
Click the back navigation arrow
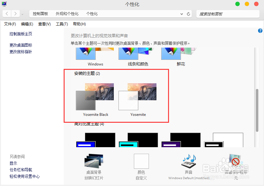point(7,14)
